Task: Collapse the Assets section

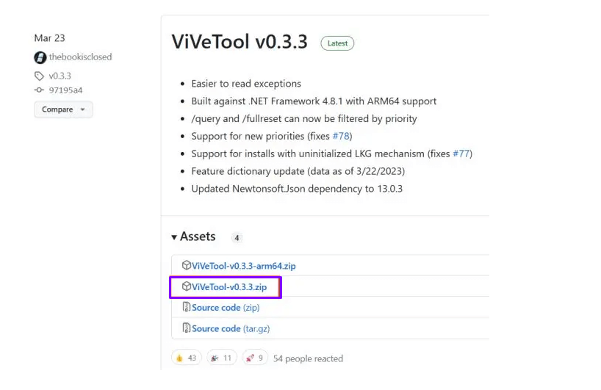Action: pos(193,236)
